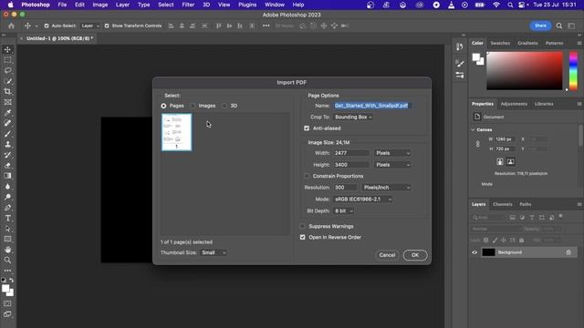This screenshot has width=584, height=328.
Task: Open the Width units dropdown
Action: click(392, 153)
